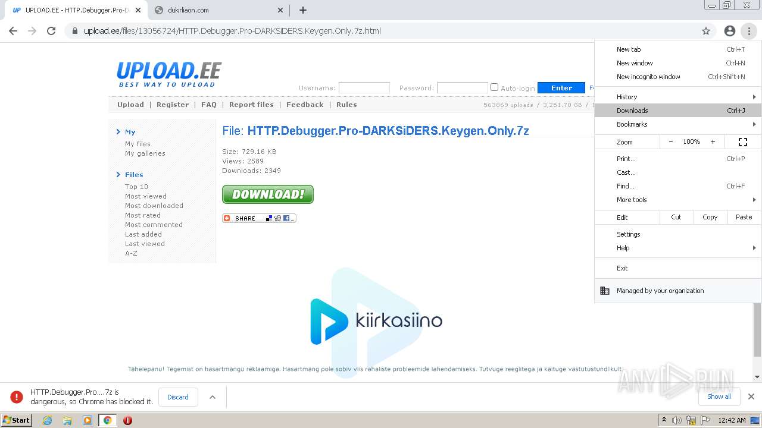Discard the blocked download
762x428 pixels.
point(178,397)
